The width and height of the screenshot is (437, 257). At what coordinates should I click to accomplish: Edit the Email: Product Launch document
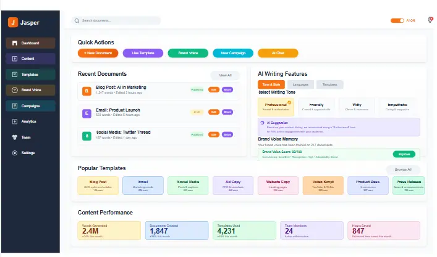(x=214, y=112)
